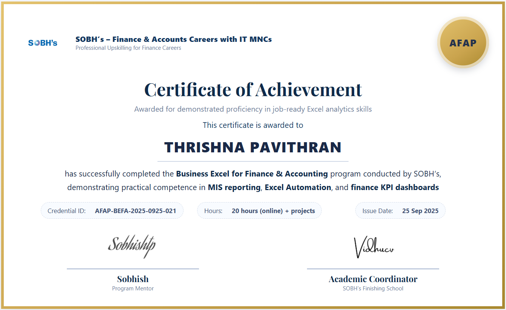The image size is (506, 310).
Task: Click the finance KPI dashboards text
Action: tap(395, 187)
